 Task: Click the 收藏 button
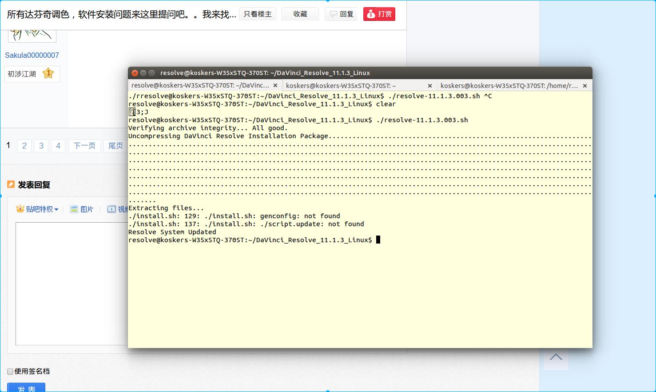click(300, 14)
